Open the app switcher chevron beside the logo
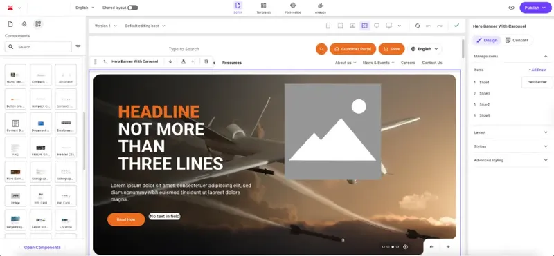This screenshot has height=256, width=554. tap(19, 8)
